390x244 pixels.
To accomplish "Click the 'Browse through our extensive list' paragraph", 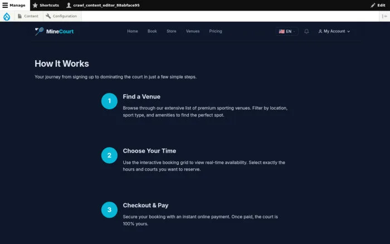I will [x=205, y=111].
